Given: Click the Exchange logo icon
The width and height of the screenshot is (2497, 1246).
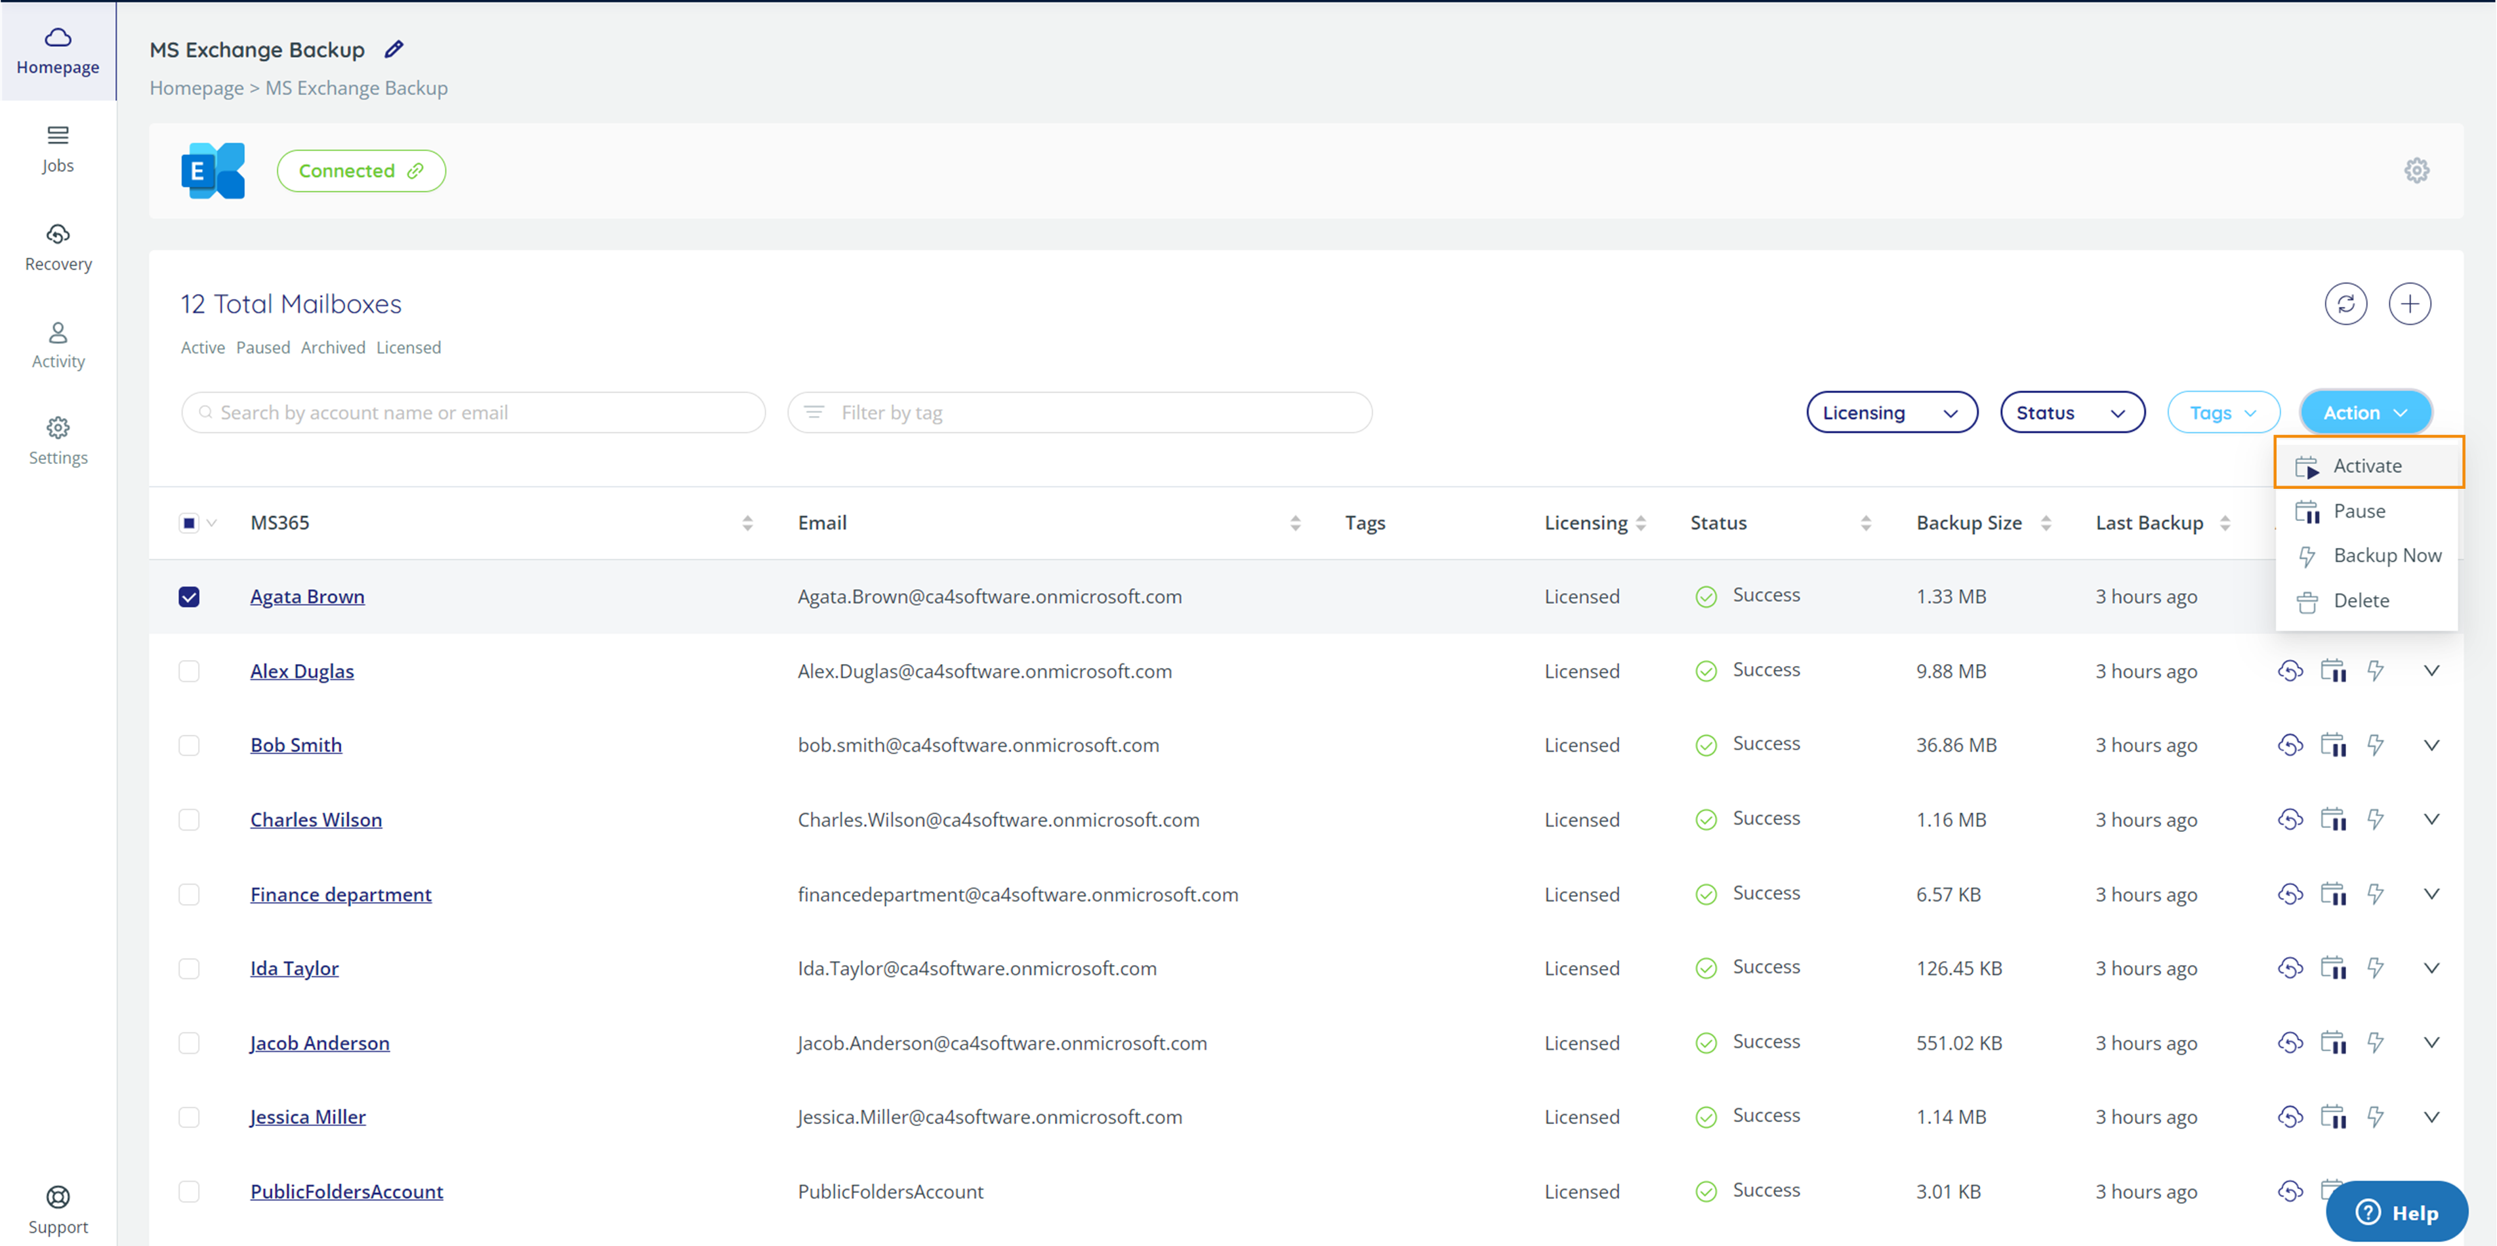Looking at the screenshot, I should pyautogui.click(x=213, y=171).
